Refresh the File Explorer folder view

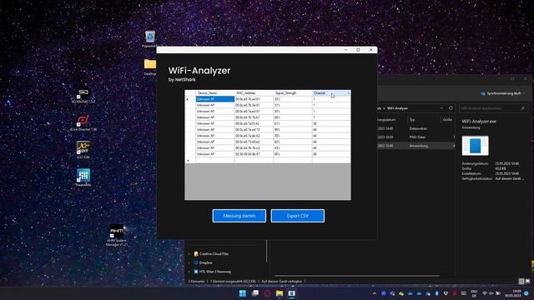[451, 108]
